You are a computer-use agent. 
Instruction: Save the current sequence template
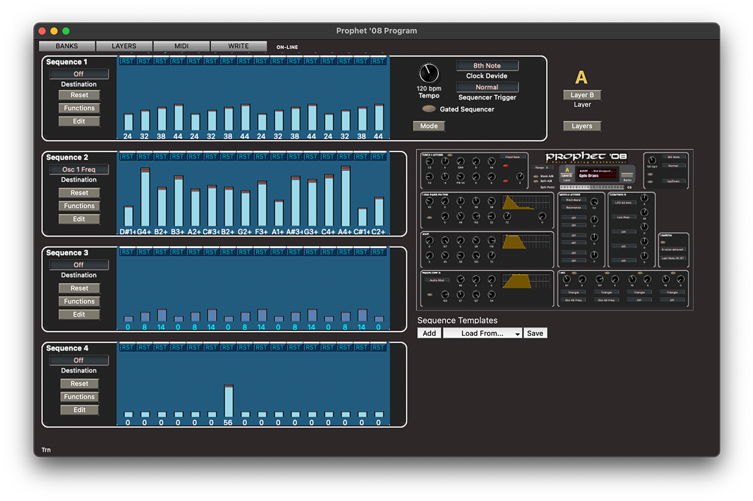coord(535,333)
